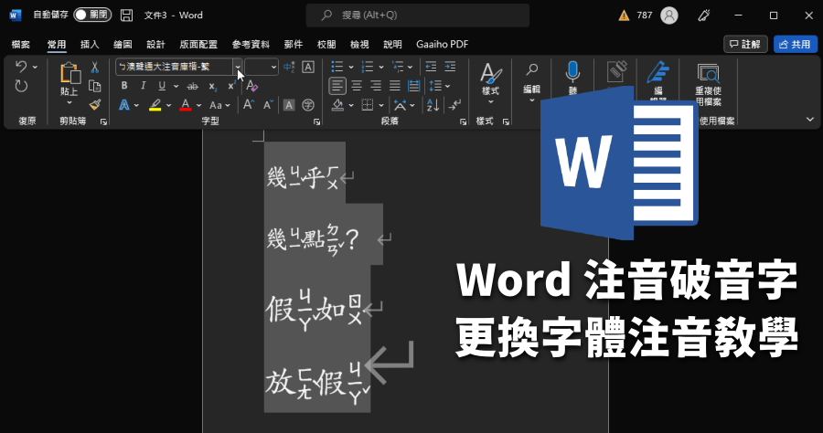Toggle Bold formatting
This screenshot has width=823, height=433.
124,86
